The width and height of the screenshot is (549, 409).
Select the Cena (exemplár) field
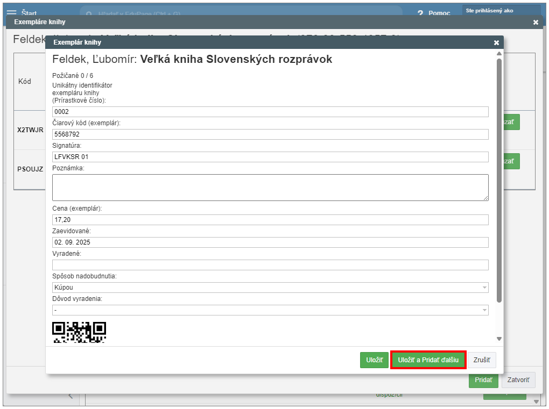[270, 220]
